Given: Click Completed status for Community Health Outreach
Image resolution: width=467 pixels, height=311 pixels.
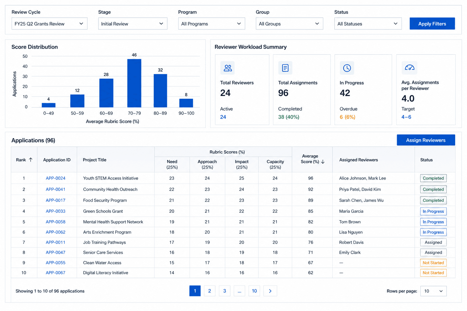Looking at the screenshot, I should [433, 189].
